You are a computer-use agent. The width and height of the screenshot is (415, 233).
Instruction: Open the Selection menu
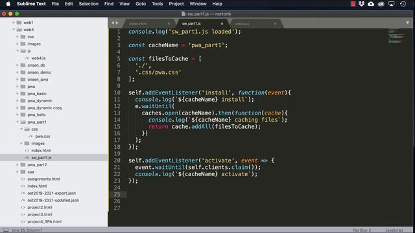[x=89, y=4]
